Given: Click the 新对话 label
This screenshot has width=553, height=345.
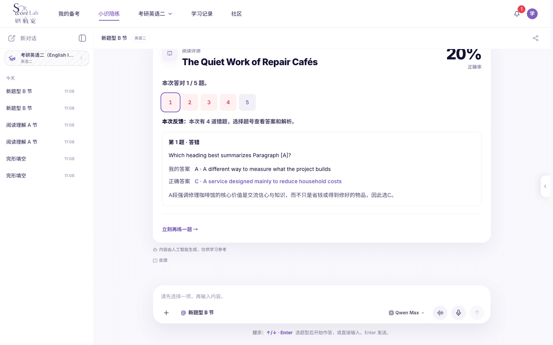Looking at the screenshot, I should 28,38.
